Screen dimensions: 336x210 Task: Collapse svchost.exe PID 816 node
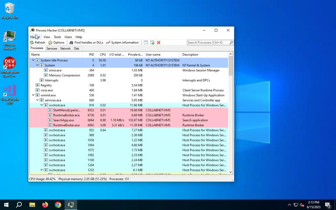41,105
